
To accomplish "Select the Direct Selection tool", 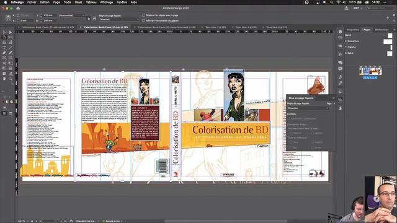I will click(x=11, y=32).
